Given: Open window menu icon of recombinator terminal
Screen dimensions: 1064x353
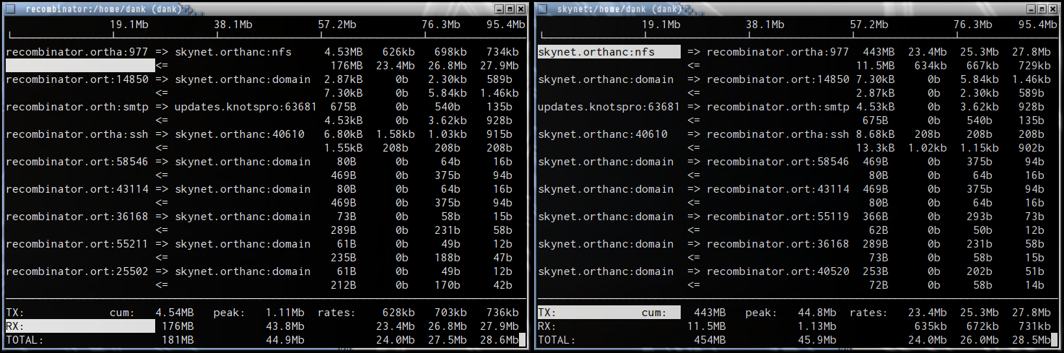Looking at the screenshot, I should pos(12,9).
